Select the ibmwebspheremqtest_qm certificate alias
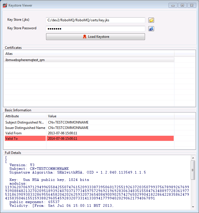The height and width of the screenshot is (213, 199). [25, 60]
